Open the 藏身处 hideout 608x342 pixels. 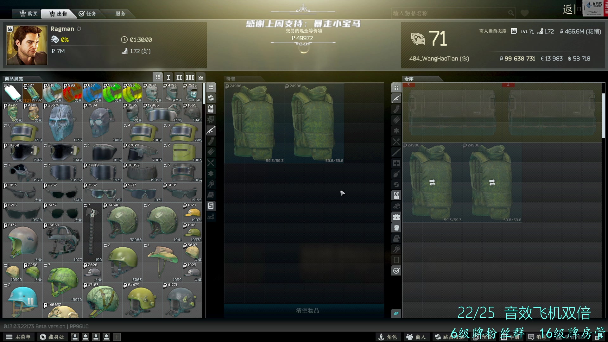tap(52, 337)
